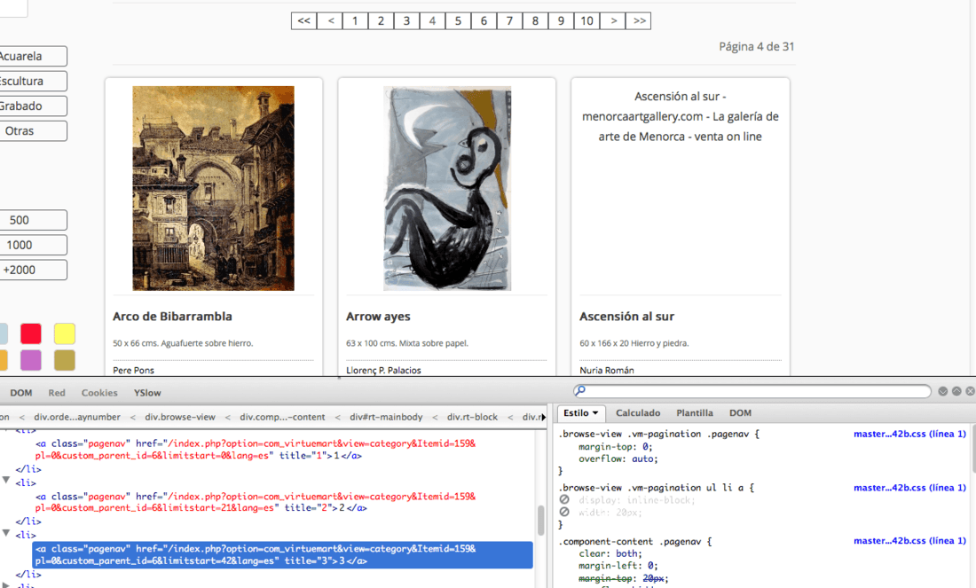Go to pagination page 7
The height and width of the screenshot is (588, 976).
[509, 21]
